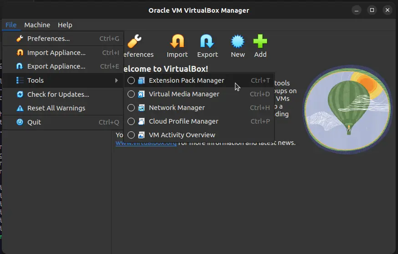Viewport: 398px width, 254px height.
Task: Click the wrench icon beside Preferences... in the menu
Action: click(x=20, y=39)
